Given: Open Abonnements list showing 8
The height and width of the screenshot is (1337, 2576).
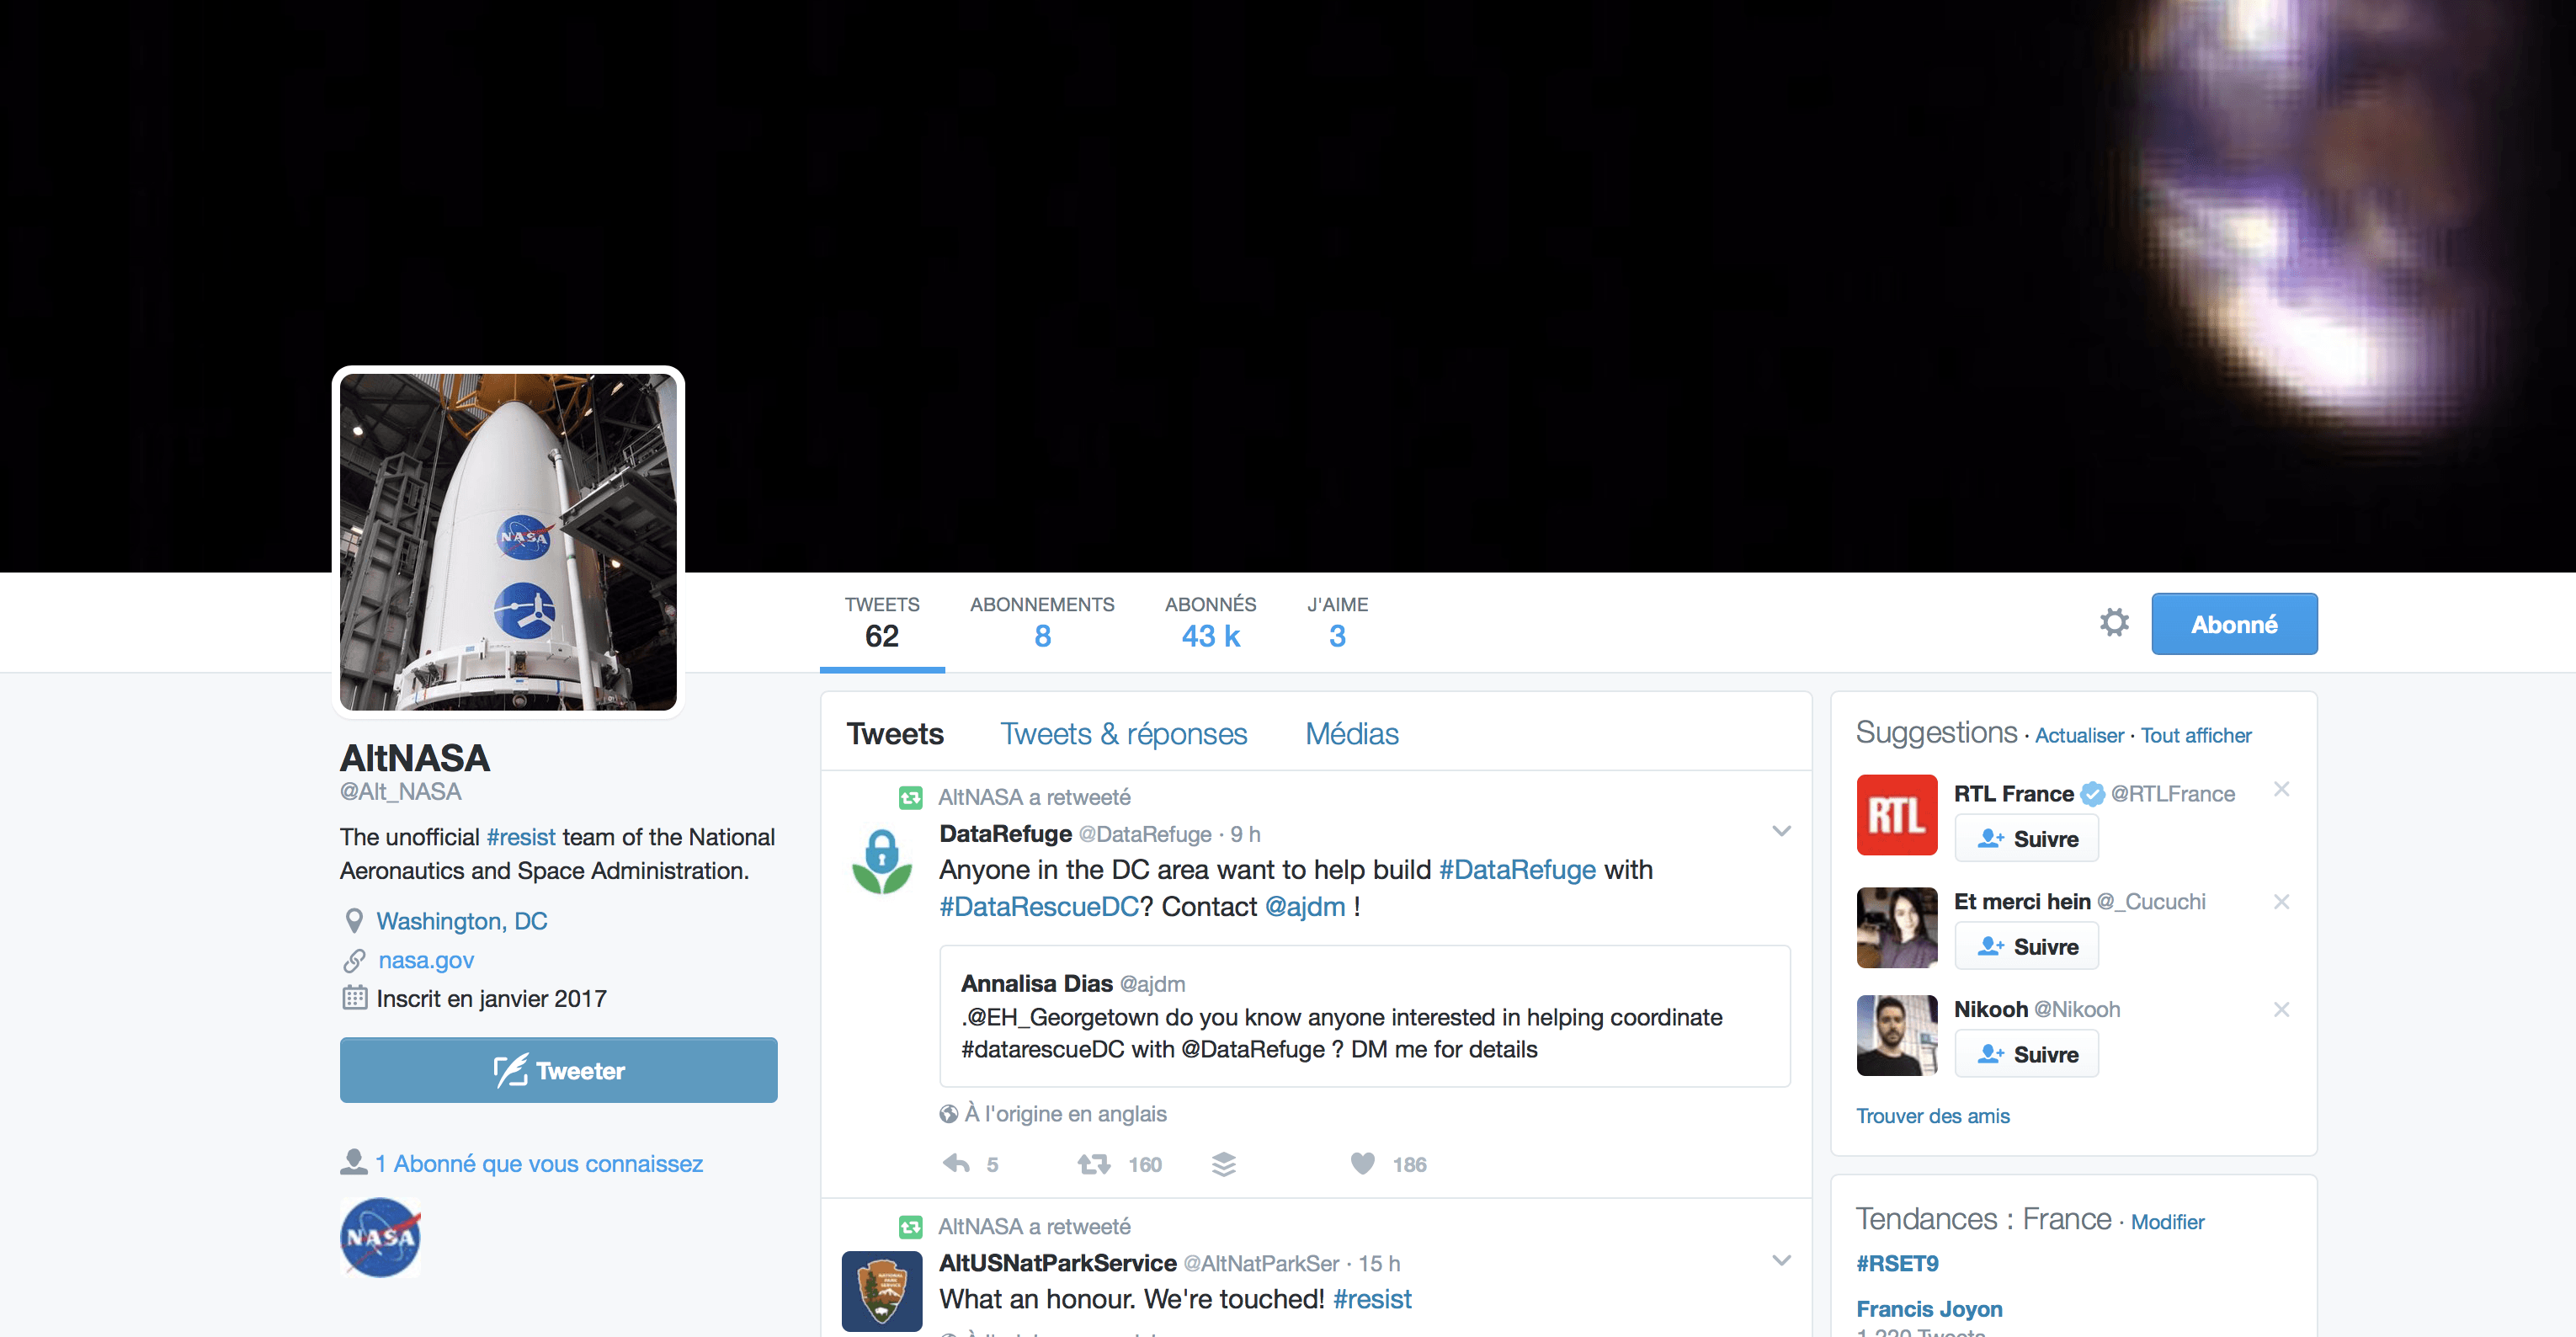Looking at the screenshot, I should [x=1042, y=622].
